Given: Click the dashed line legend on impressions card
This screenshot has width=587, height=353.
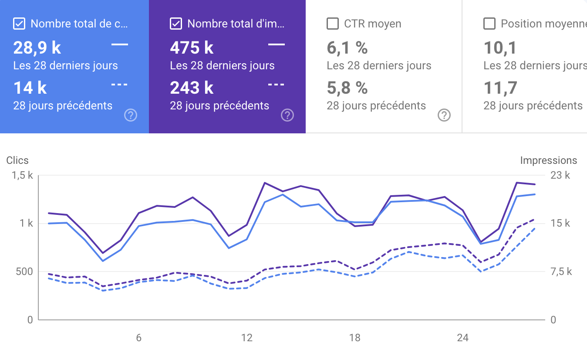Looking at the screenshot, I should [x=277, y=85].
